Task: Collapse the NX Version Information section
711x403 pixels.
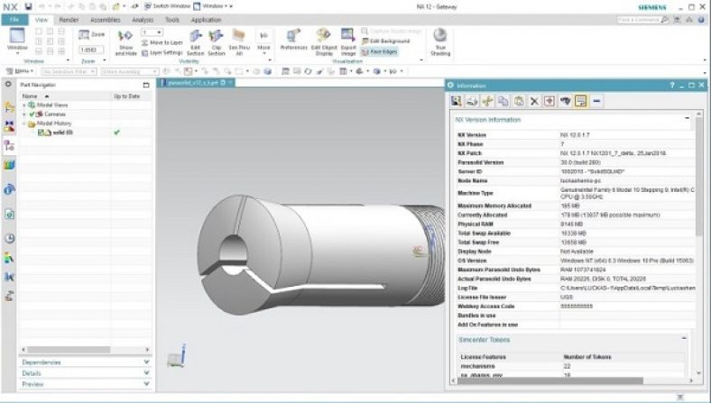Action: 687,118
